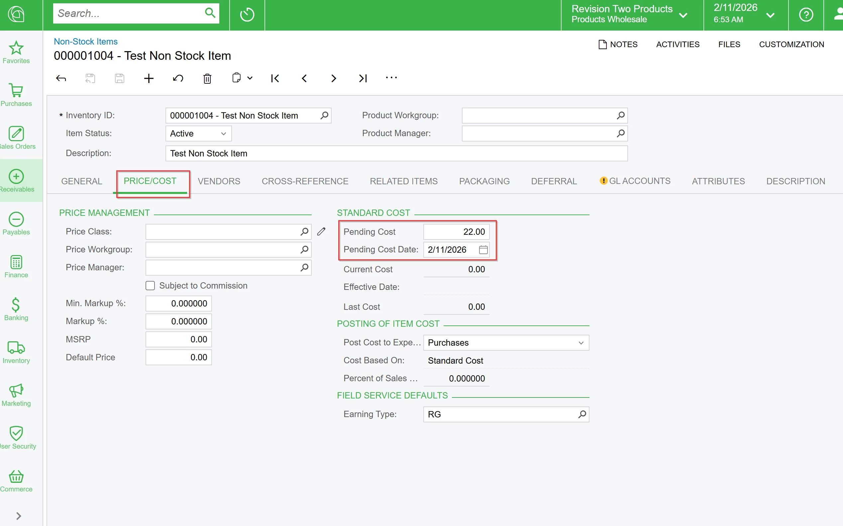
Task: Go to the next record arrow
Action: click(x=333, y=78)
